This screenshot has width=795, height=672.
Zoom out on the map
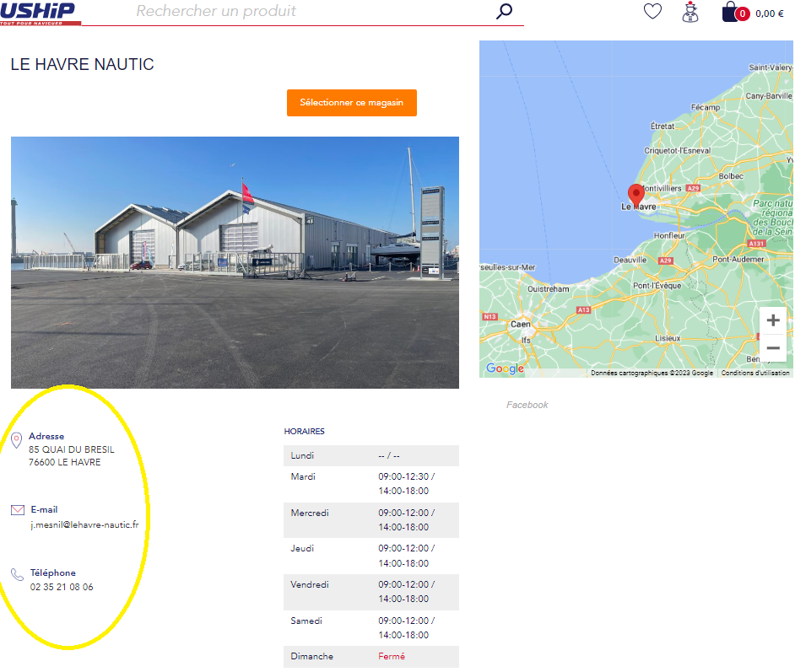pos(772,347)
